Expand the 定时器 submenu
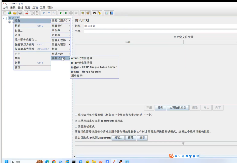Screen dimensions: 237x163 (x=61, y=35)
